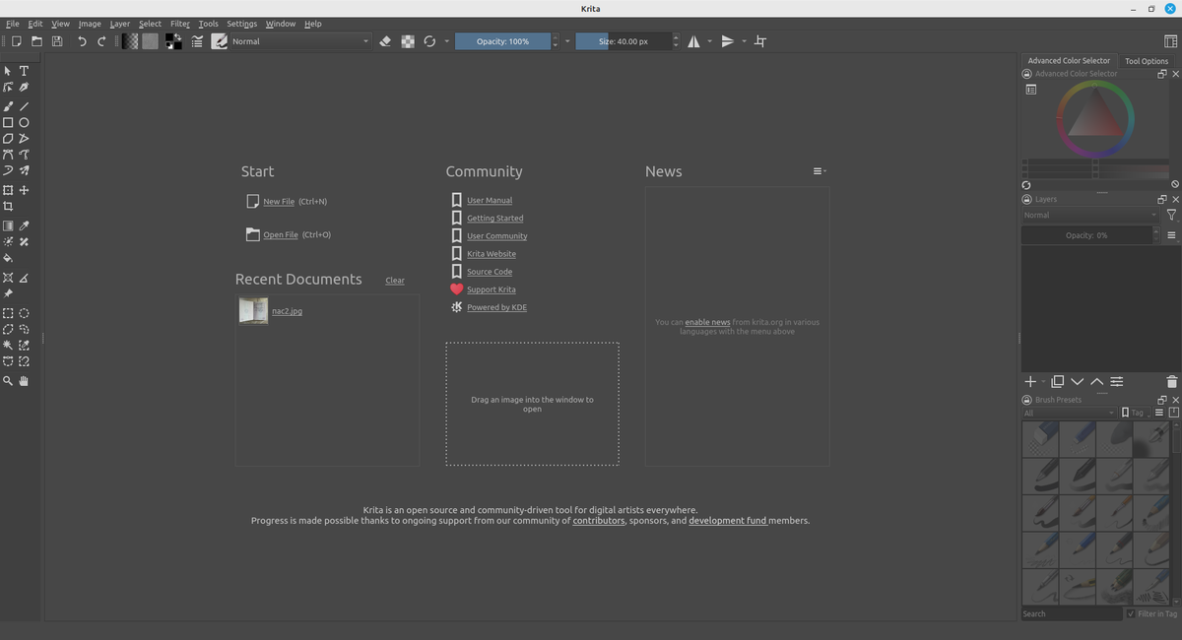
Task: Open the News options menu dropdown
Action: point(820,171)
